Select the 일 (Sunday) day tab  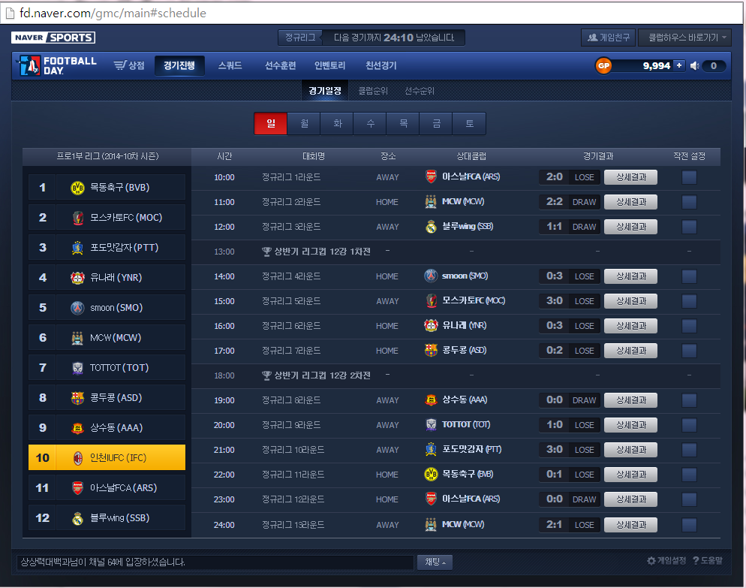click(271, 124)
